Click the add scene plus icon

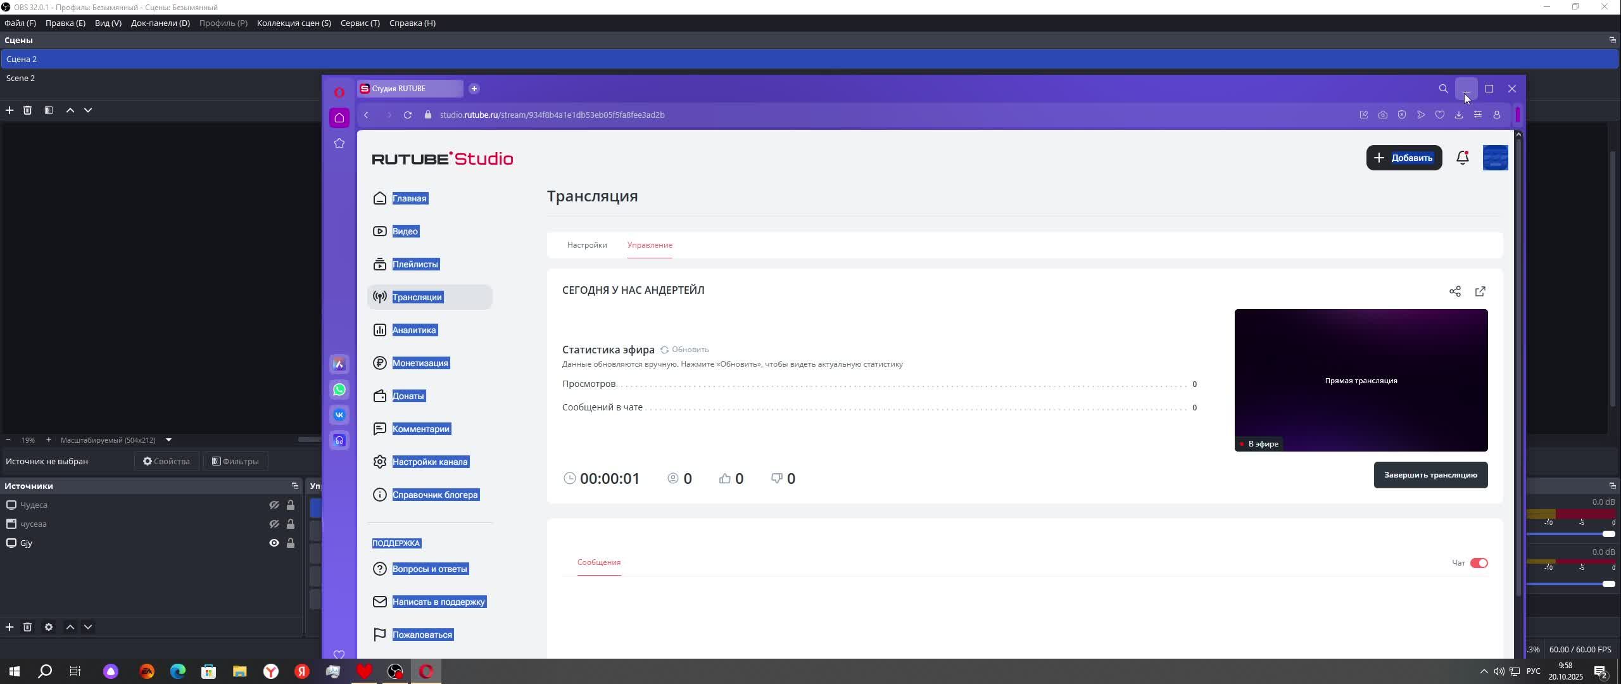9,110
